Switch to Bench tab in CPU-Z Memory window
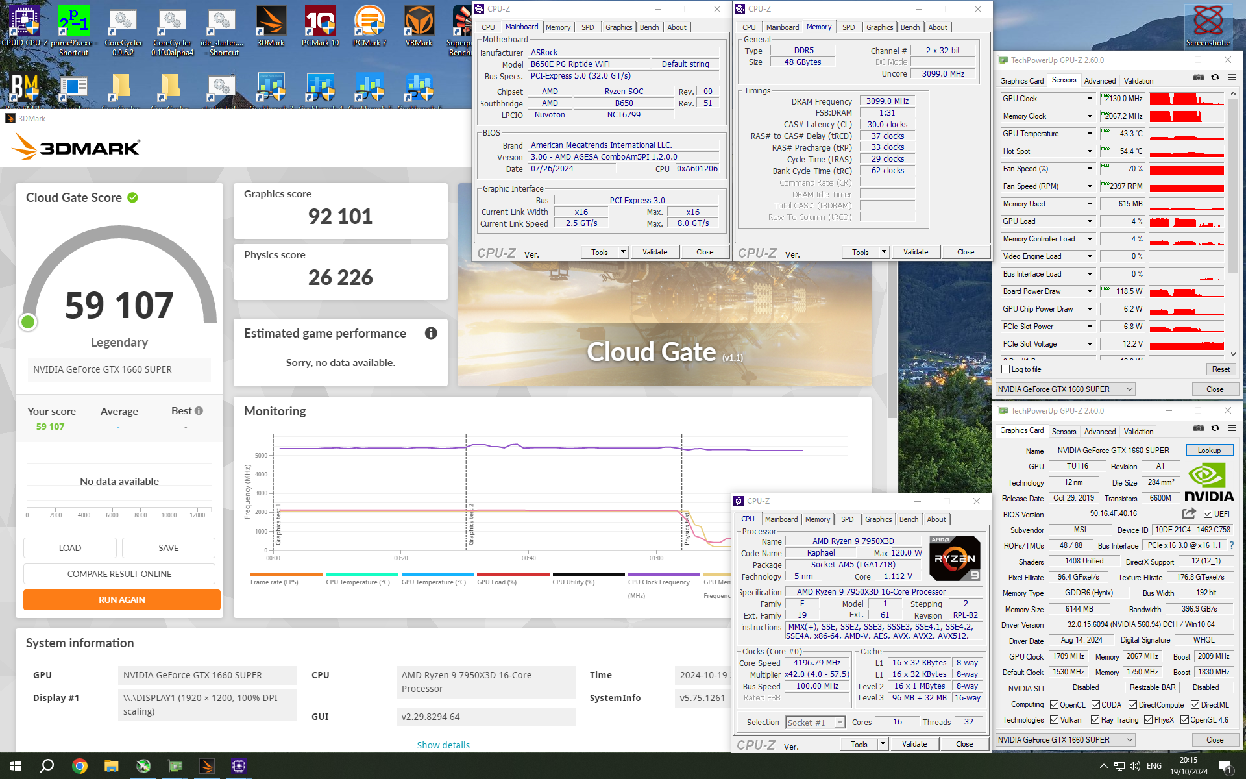This screenshot has width=1246, height=779. (910, 27)
